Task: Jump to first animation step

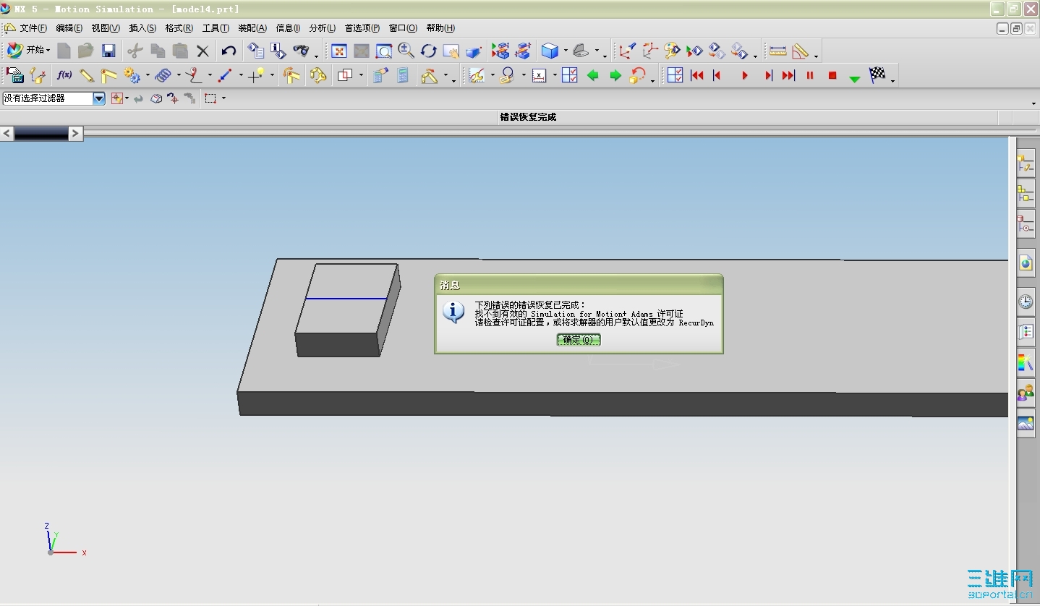Action: point(697,75)
